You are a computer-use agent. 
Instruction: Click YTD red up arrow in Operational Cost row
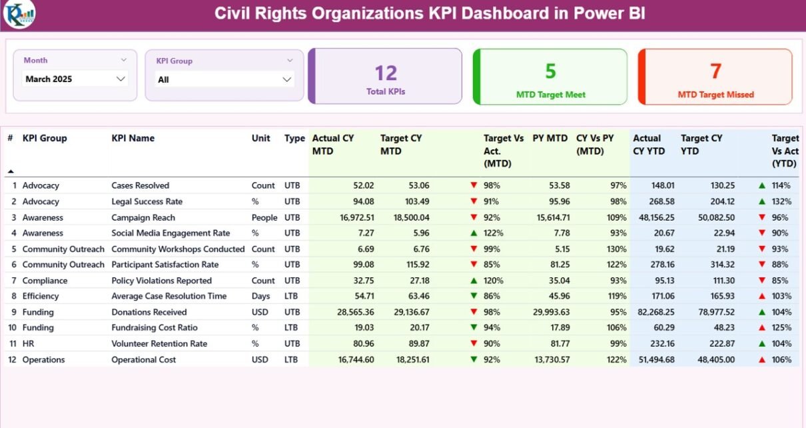pyautogui.click(x=761, y=360)
